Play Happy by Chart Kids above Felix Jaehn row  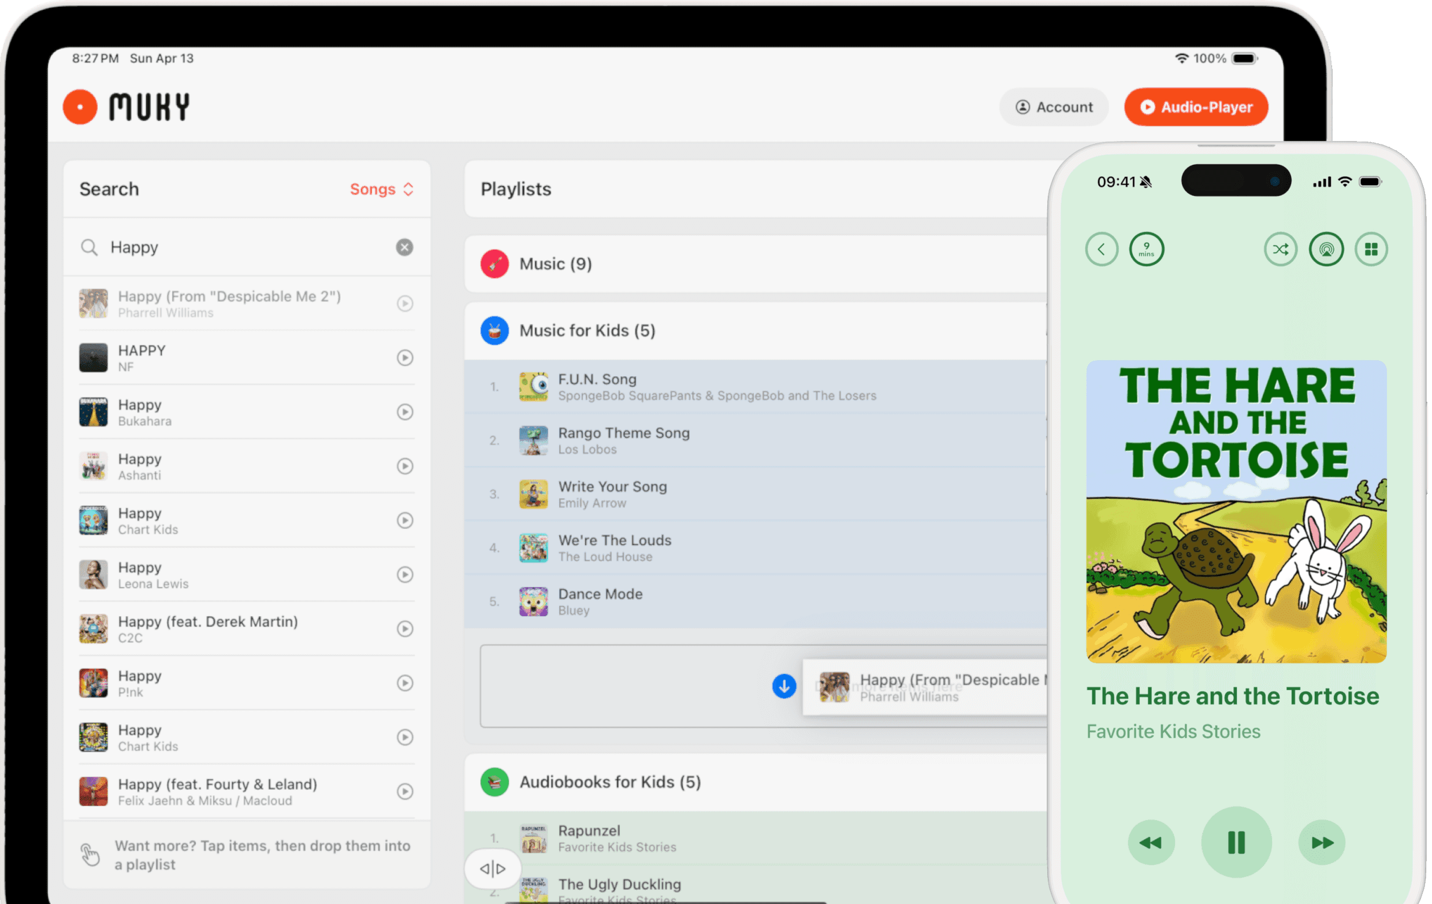pos(405,737)
